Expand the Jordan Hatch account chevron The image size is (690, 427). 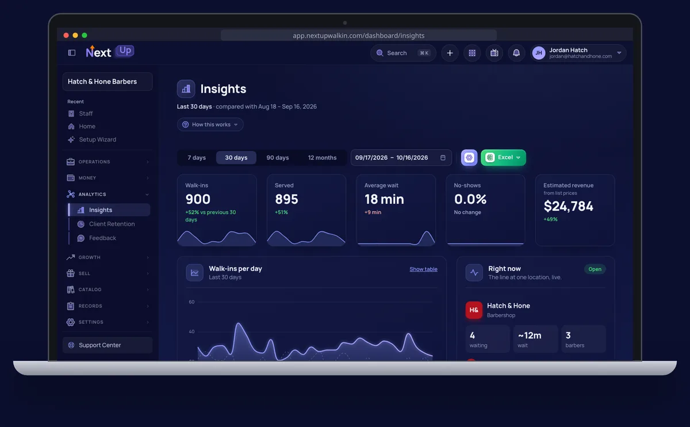pos(619,53)
